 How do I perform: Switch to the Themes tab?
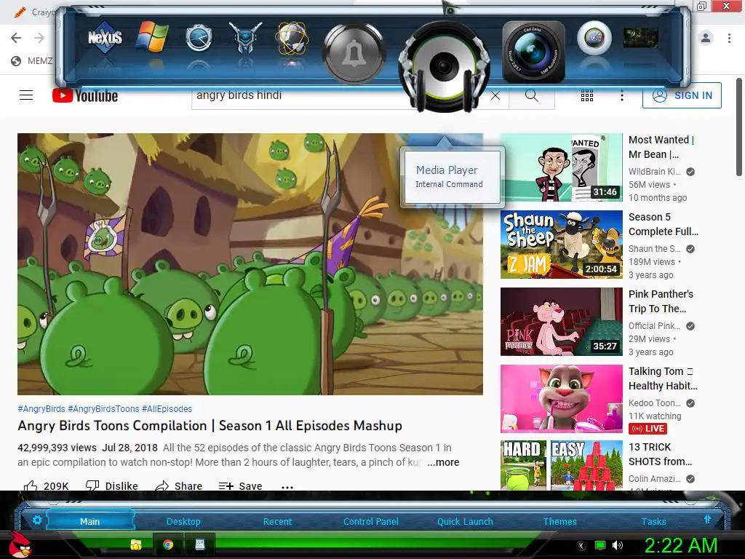(x=559, y=521)
